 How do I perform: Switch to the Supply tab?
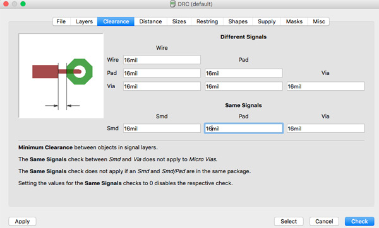tap(267, 21)
